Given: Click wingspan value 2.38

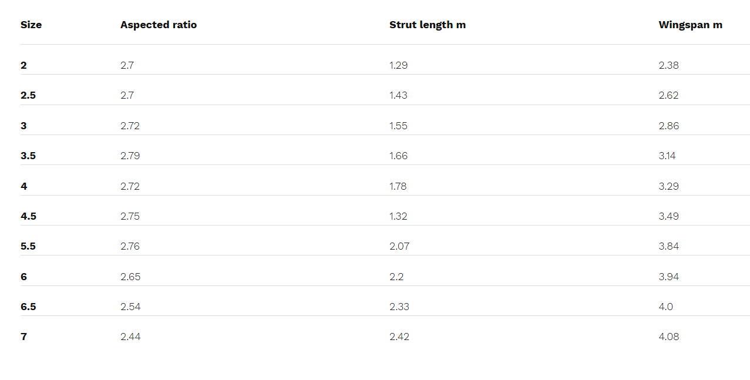Looking at the screenshot, I should tap(668, 65).
